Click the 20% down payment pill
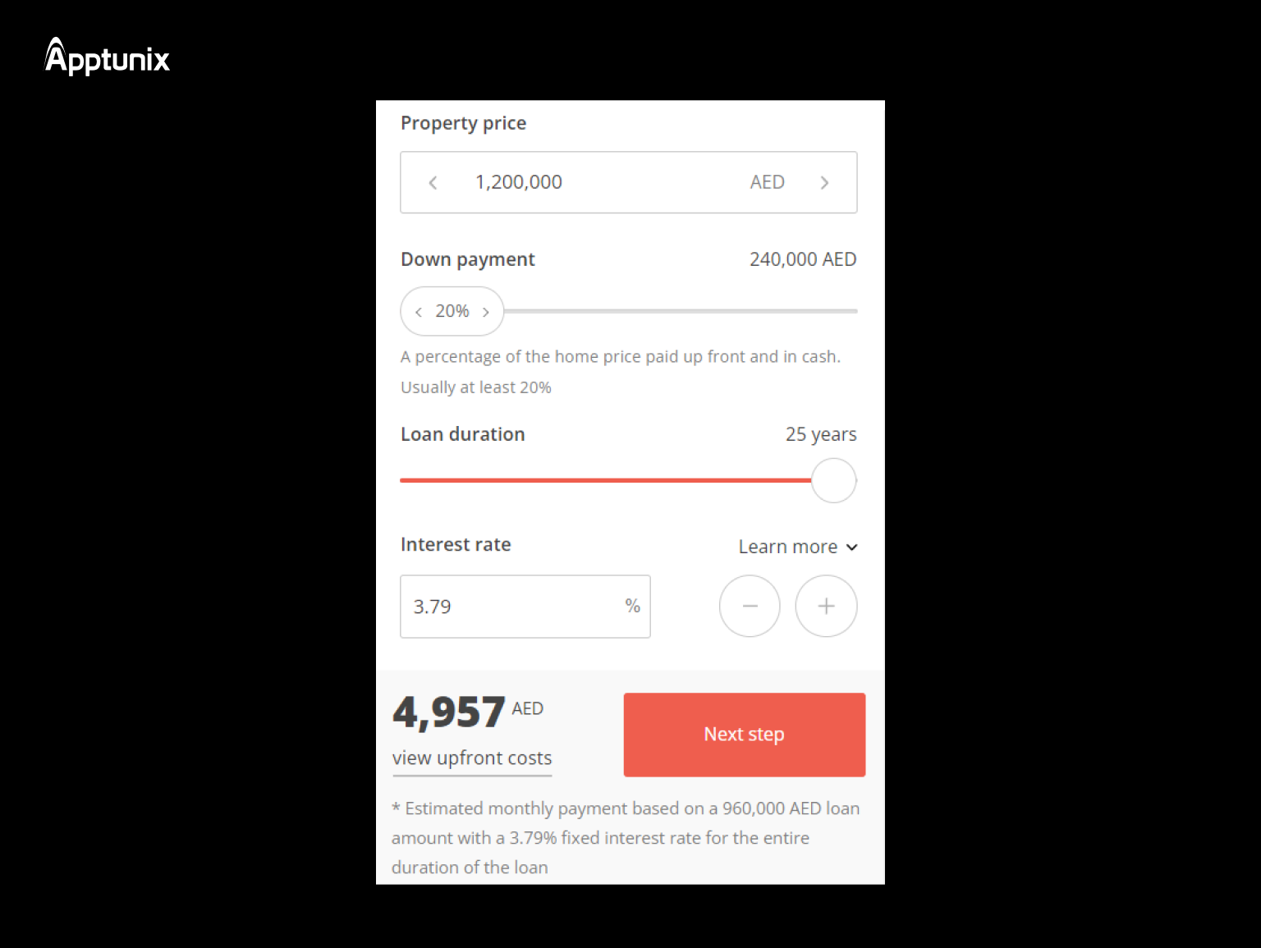Image resolution: width=1261 pixels, height=948 pixels. [x=452, y=311]
